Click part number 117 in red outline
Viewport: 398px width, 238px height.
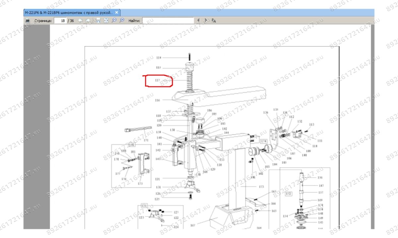point(158,80)
